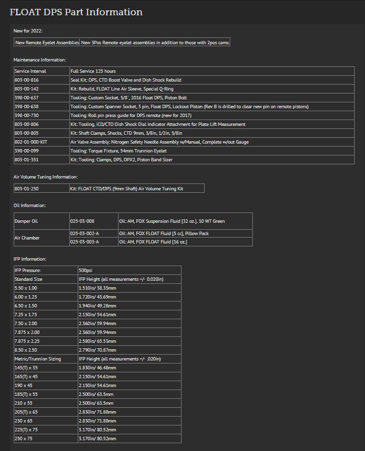Screen dimensions: 365x451
Task: Select part number 398-00-099
Action: (x=27, y=151)
